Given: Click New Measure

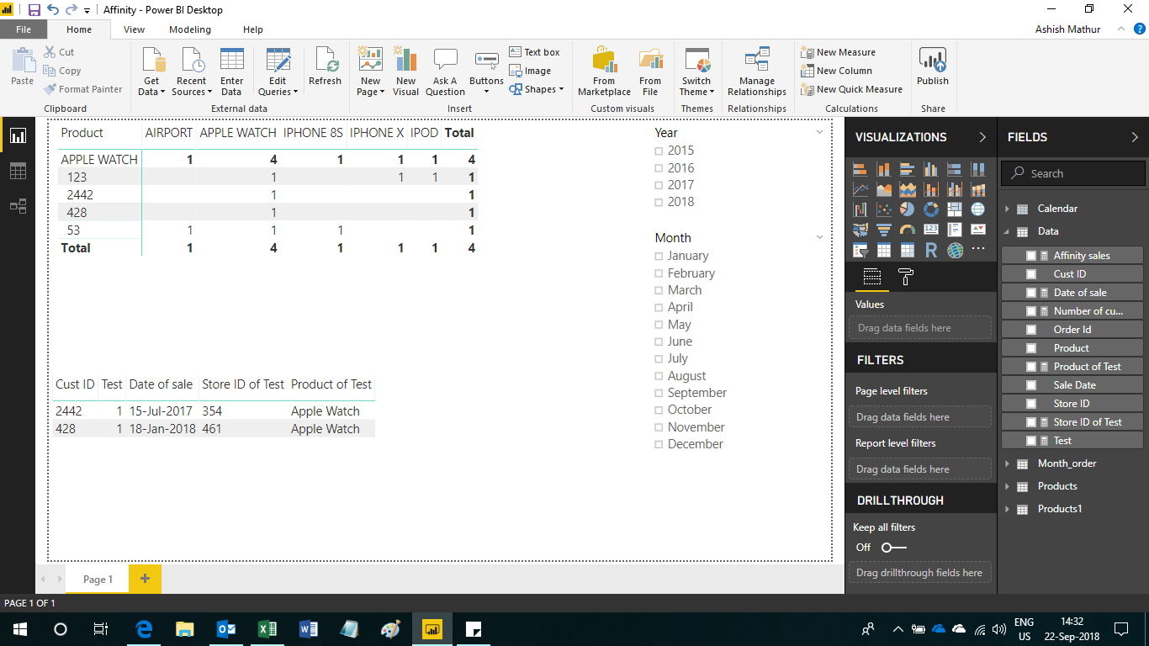Looking at the screenshot, I should 838,52.
